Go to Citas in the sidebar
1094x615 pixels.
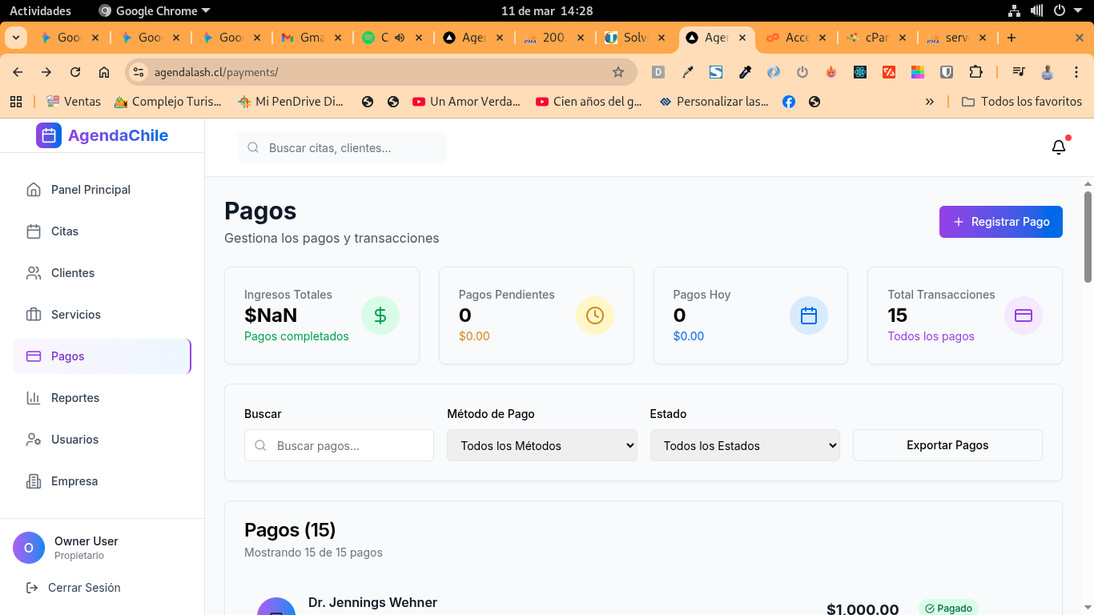[x=65, y=231]
